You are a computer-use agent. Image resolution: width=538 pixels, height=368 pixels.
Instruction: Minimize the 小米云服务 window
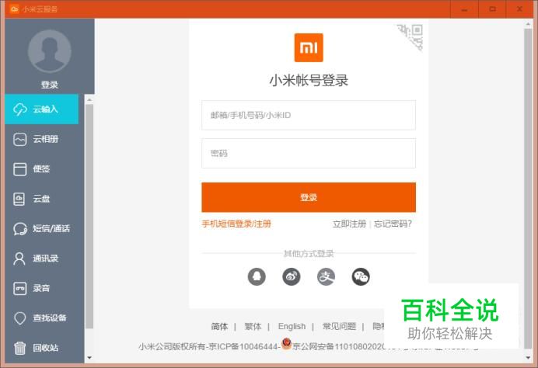tap(464, 9)
